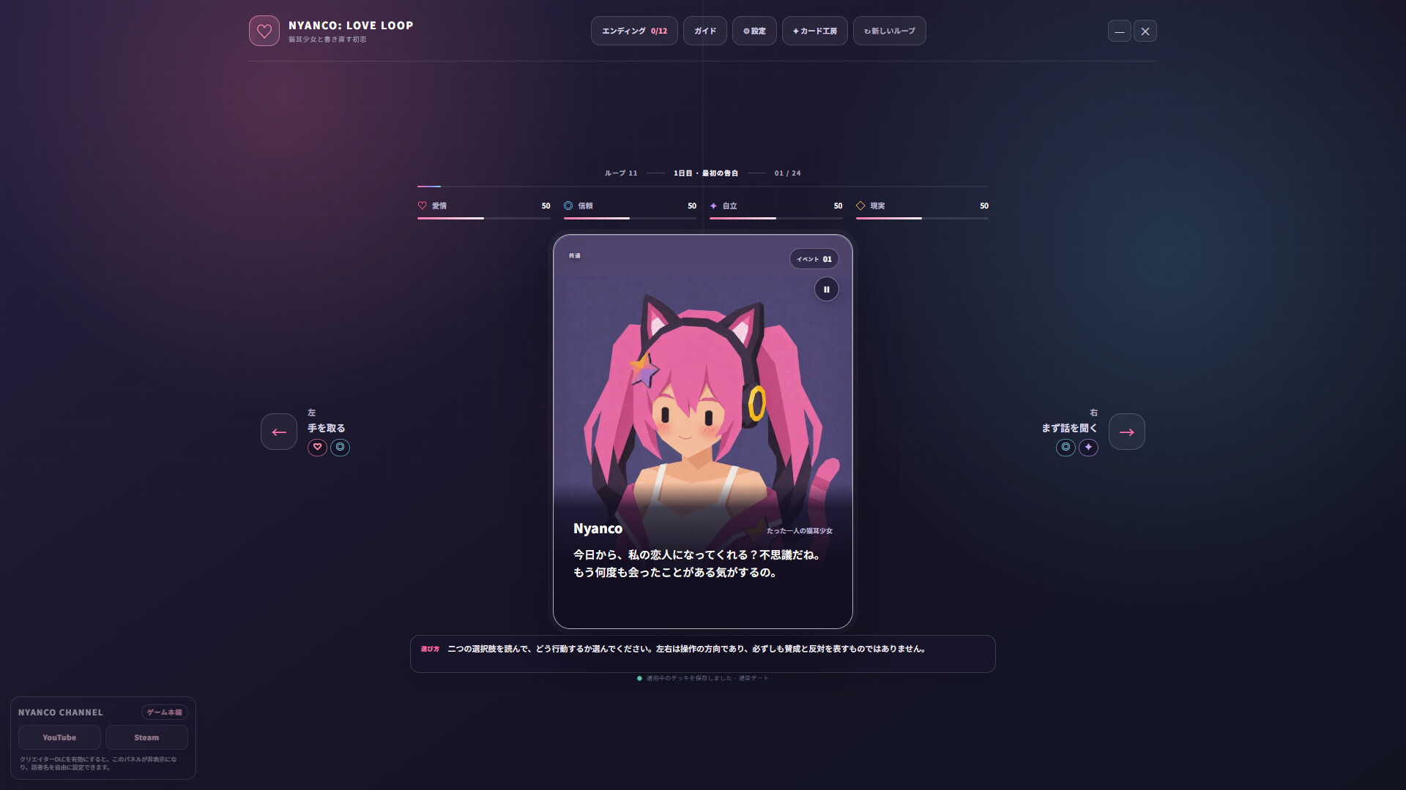Open the YouTube channel link
Image resolution: width=1406 pixels, height=790 pixels.
tap(59, 737)
